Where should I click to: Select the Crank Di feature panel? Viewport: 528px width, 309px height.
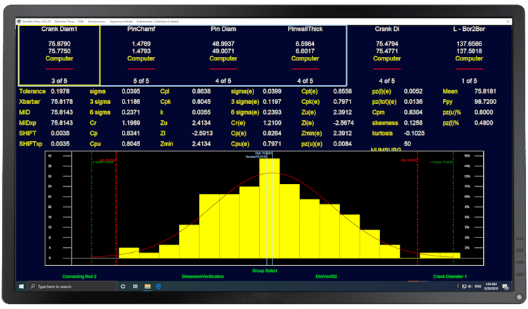point(387,55)
